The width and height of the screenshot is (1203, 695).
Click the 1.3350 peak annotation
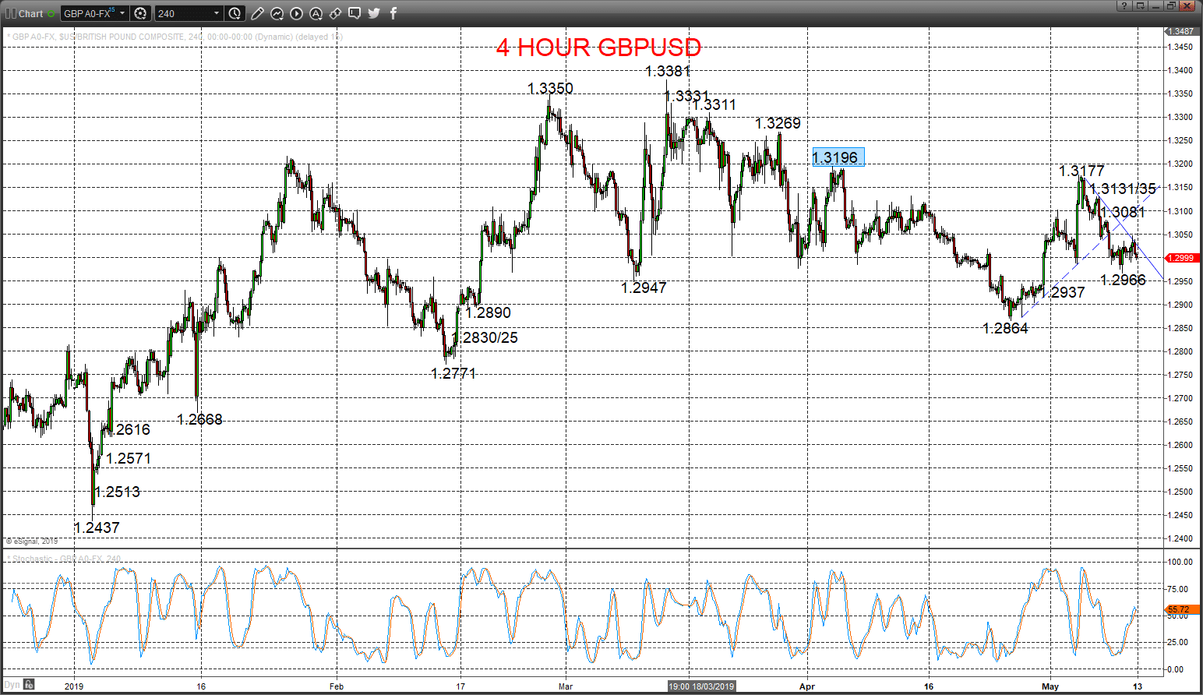click(550, 88)
